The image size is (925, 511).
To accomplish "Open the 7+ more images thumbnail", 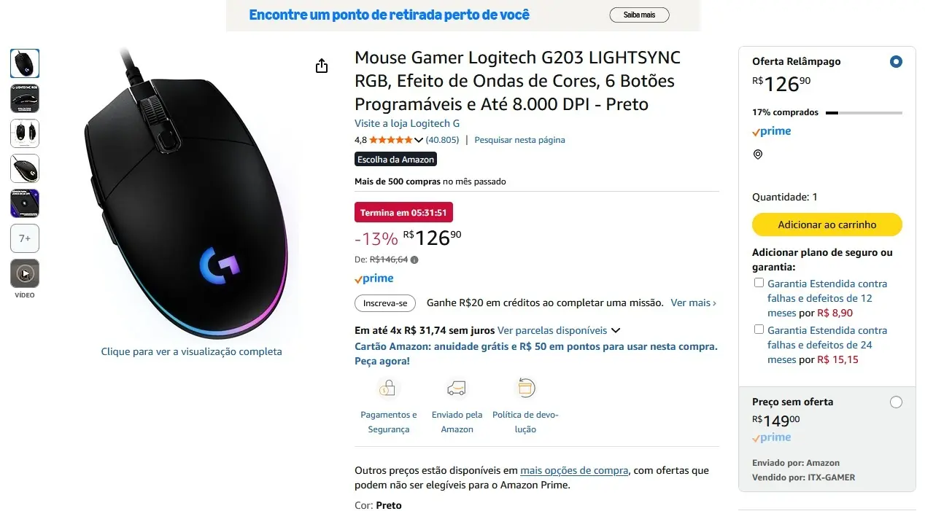I will pos(25,238).
